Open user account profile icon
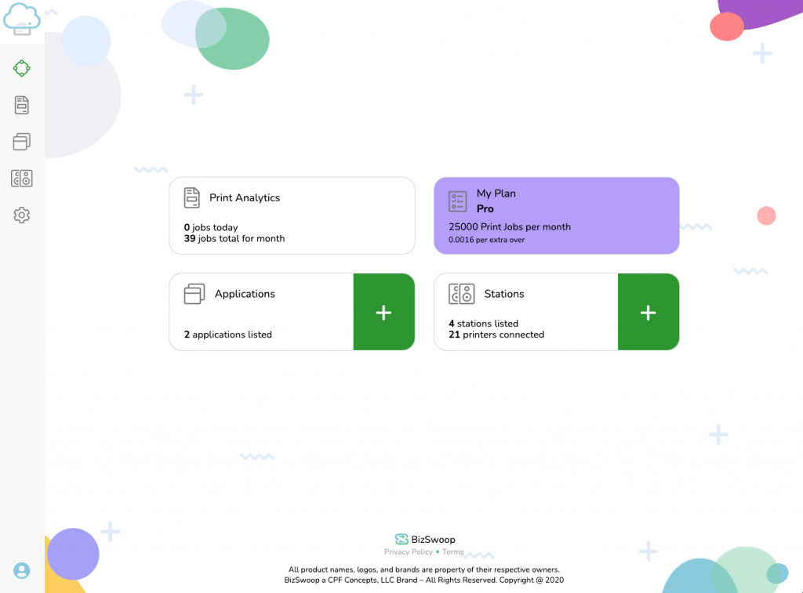The width and height of the screenshot is (803, 593). click(x=22, y=571)
